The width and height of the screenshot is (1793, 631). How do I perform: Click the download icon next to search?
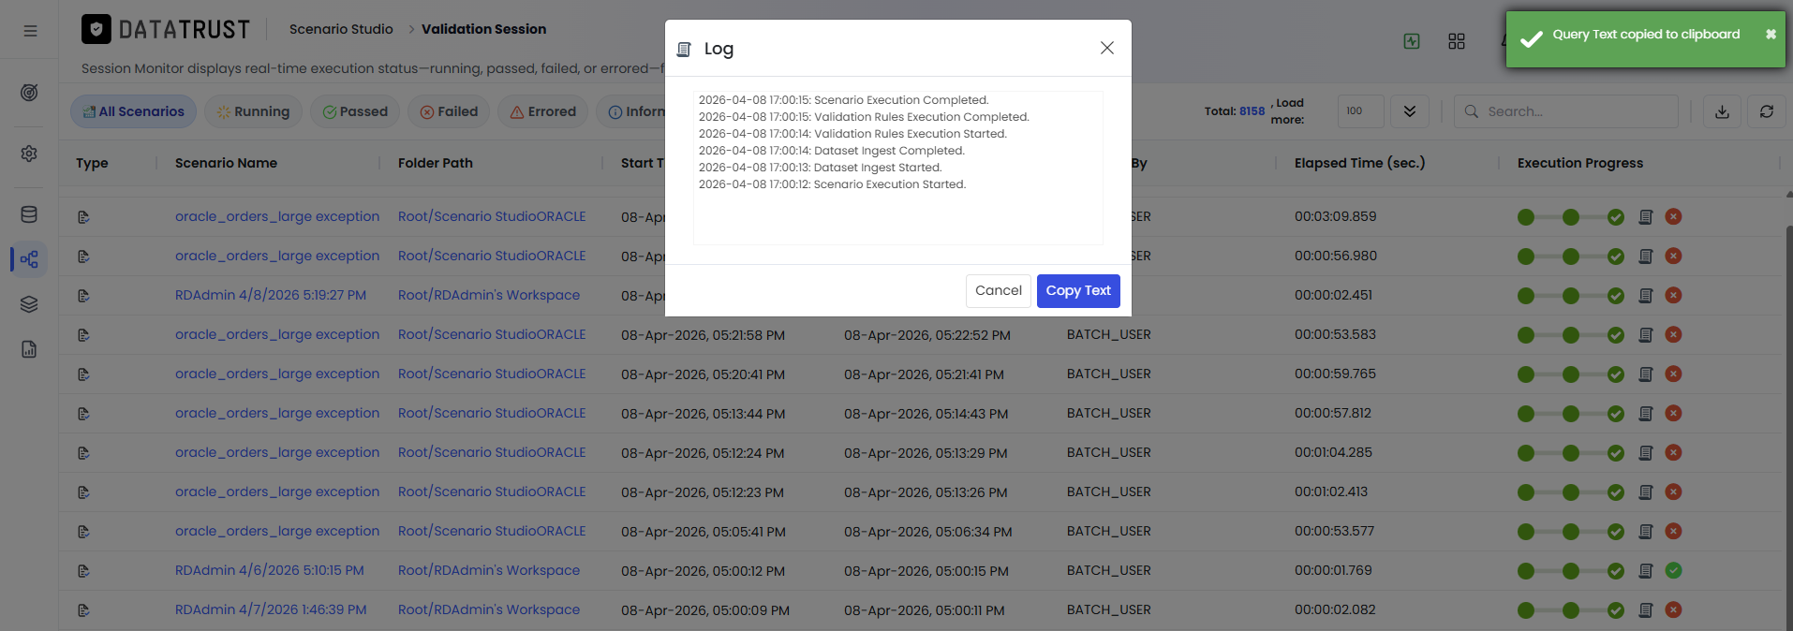click(1722, 111)
